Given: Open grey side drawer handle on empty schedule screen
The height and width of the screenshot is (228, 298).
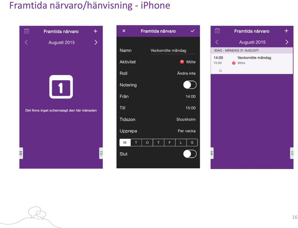Looking at the screenshot, I should [21, 153].
